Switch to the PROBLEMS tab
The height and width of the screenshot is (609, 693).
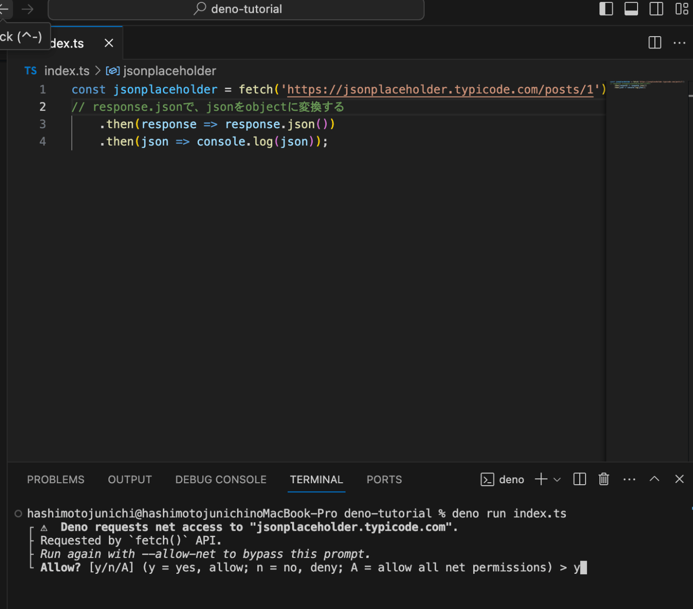pos(55,479)
